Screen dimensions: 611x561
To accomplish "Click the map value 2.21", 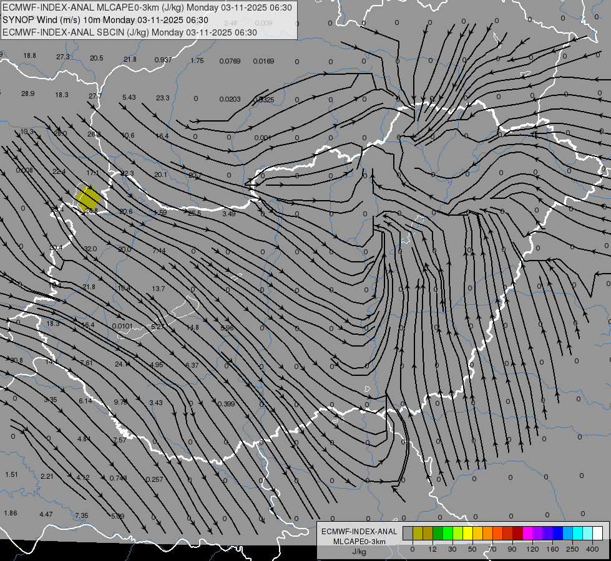I will [x=47, y=476].
